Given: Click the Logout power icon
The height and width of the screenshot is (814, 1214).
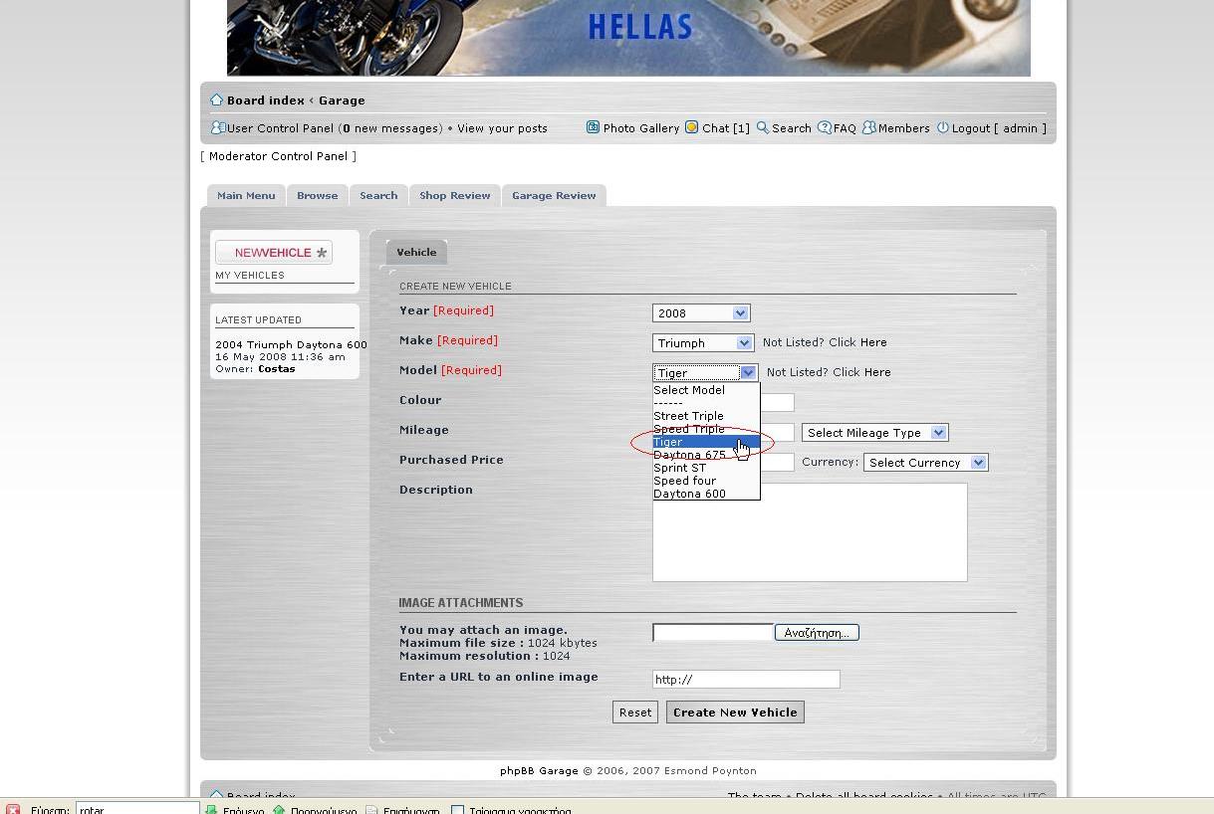Looking at the screenshot, I should click(x=942, y=127).
